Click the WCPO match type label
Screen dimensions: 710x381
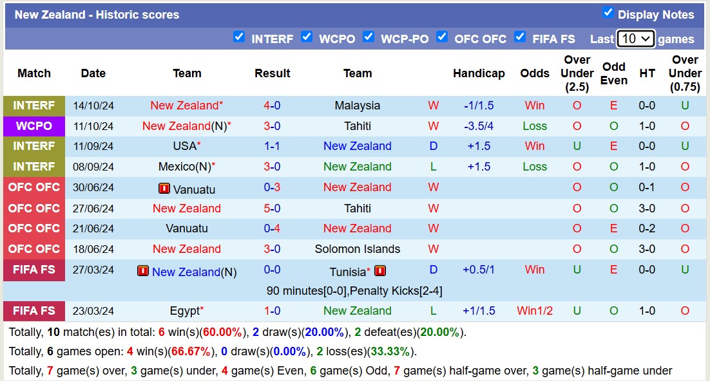point(34,126)
